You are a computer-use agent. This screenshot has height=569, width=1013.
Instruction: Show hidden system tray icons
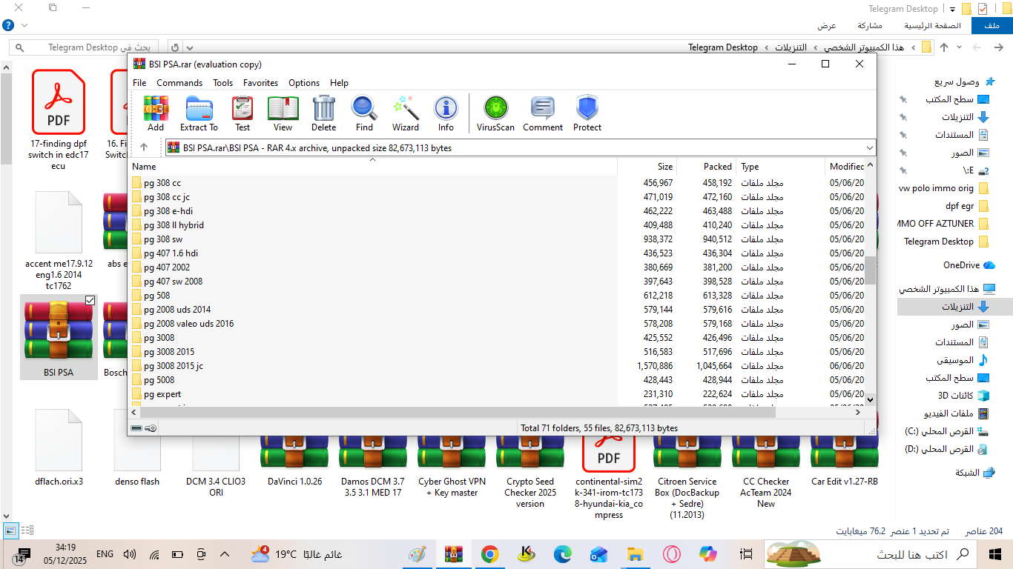coord(225,554)
